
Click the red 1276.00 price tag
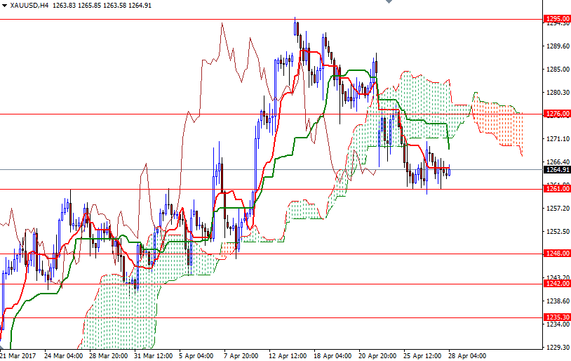pyautogui.click(x=557, y=113)
